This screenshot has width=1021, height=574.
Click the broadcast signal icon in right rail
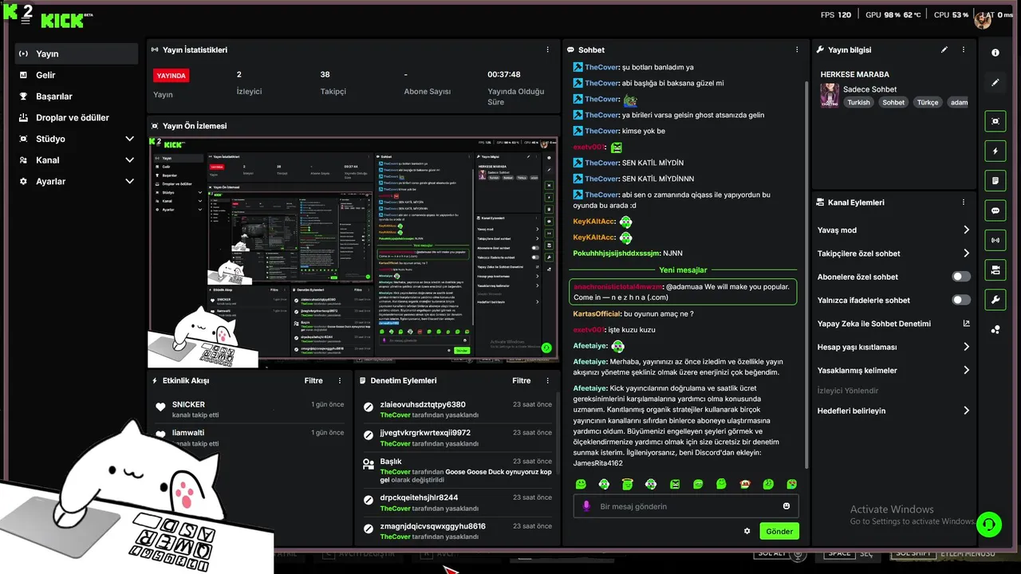[995, 240]
